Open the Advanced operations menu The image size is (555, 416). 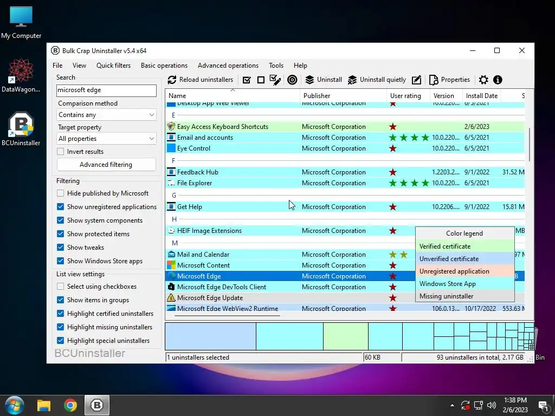click(x=228, y=66)
